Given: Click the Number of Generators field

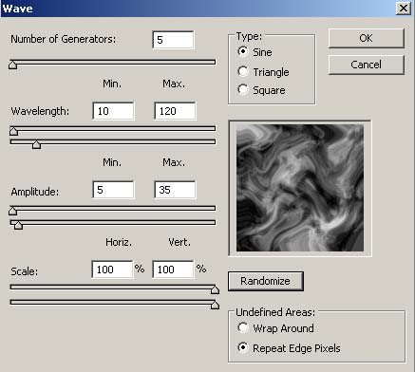Looking at the screenshot, I should click(173, 40).
